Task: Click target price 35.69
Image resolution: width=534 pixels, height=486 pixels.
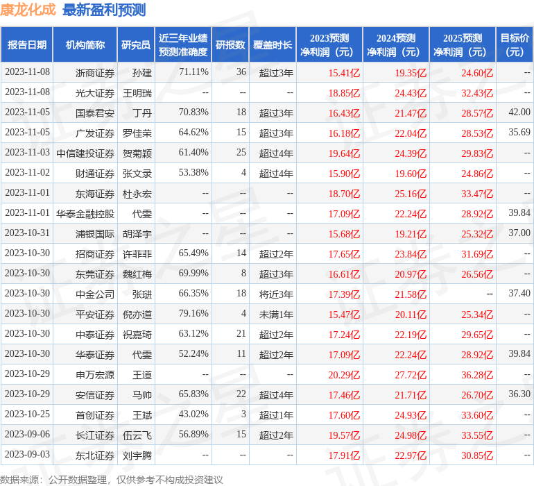Action: [519, 132]
